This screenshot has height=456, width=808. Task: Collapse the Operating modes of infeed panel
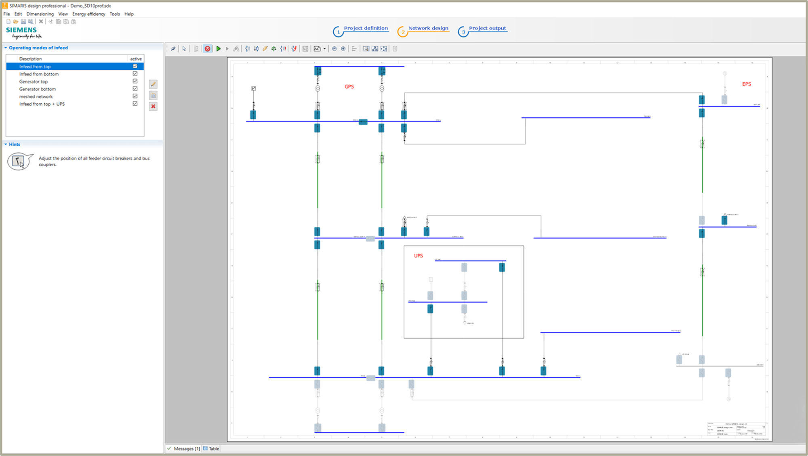point(5,48)
